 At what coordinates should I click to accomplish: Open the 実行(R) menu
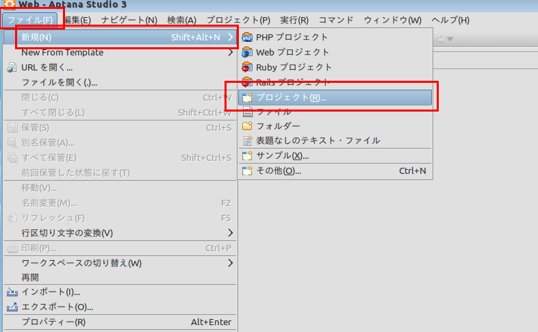point(294,20)
